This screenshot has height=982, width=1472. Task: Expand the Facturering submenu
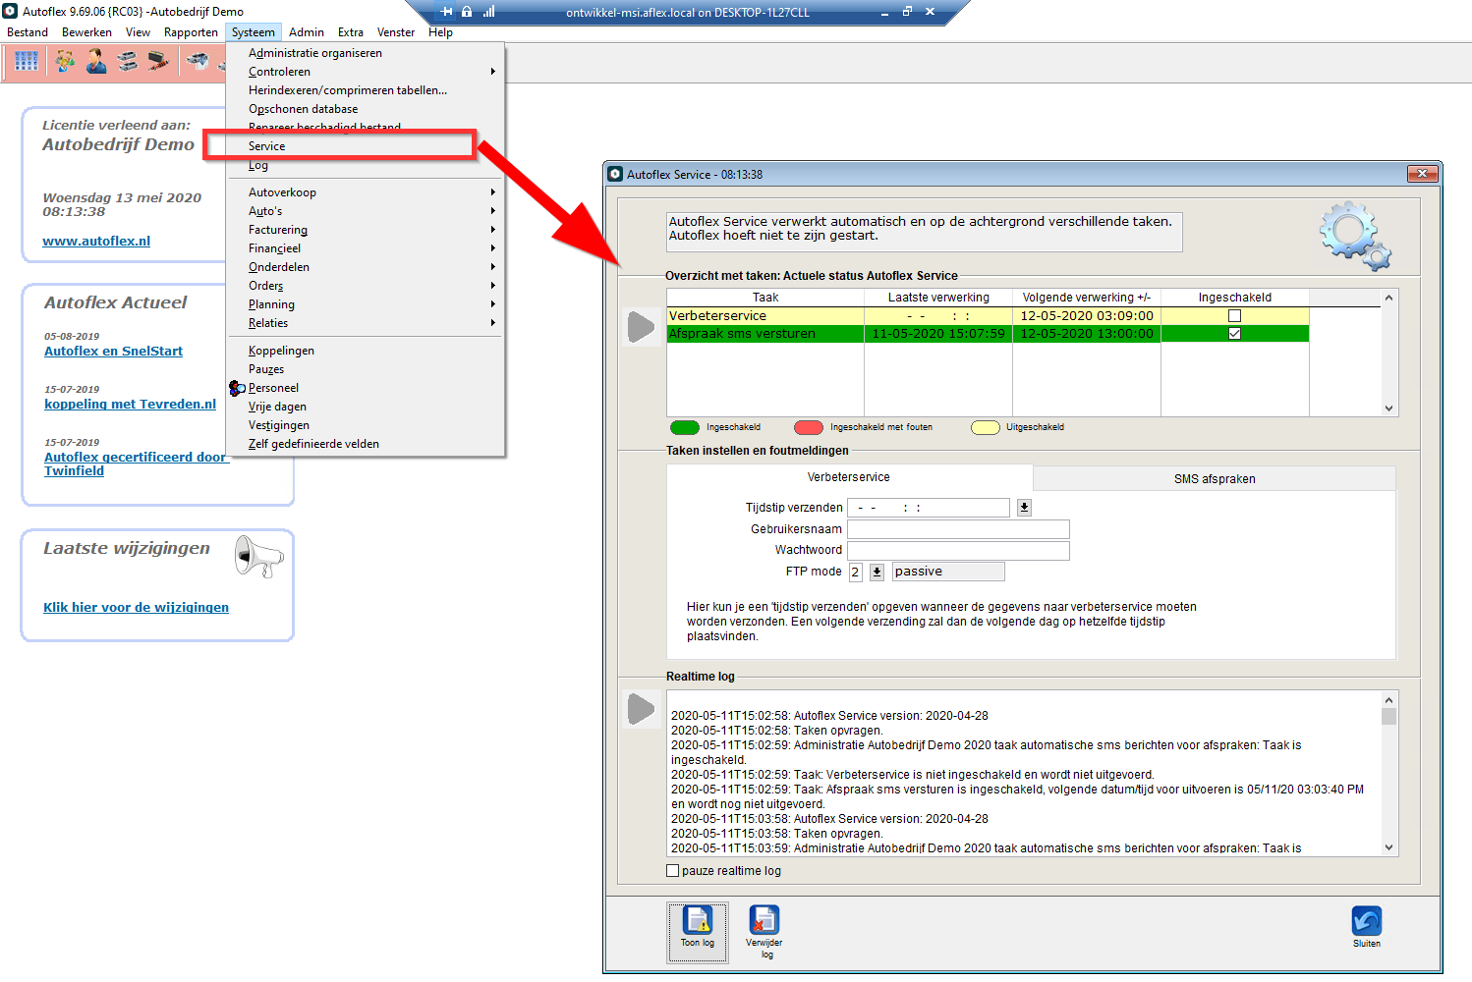coord(367,230)
